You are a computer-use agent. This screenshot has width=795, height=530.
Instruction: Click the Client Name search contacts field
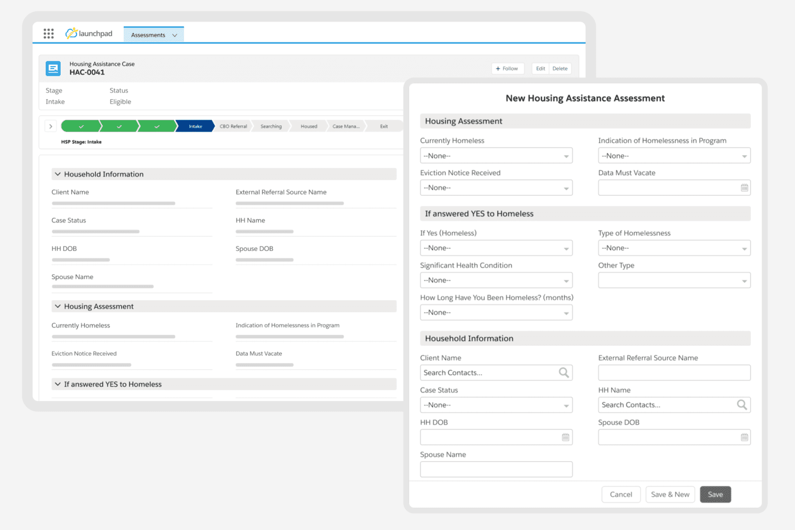click(x=496, y=373)
